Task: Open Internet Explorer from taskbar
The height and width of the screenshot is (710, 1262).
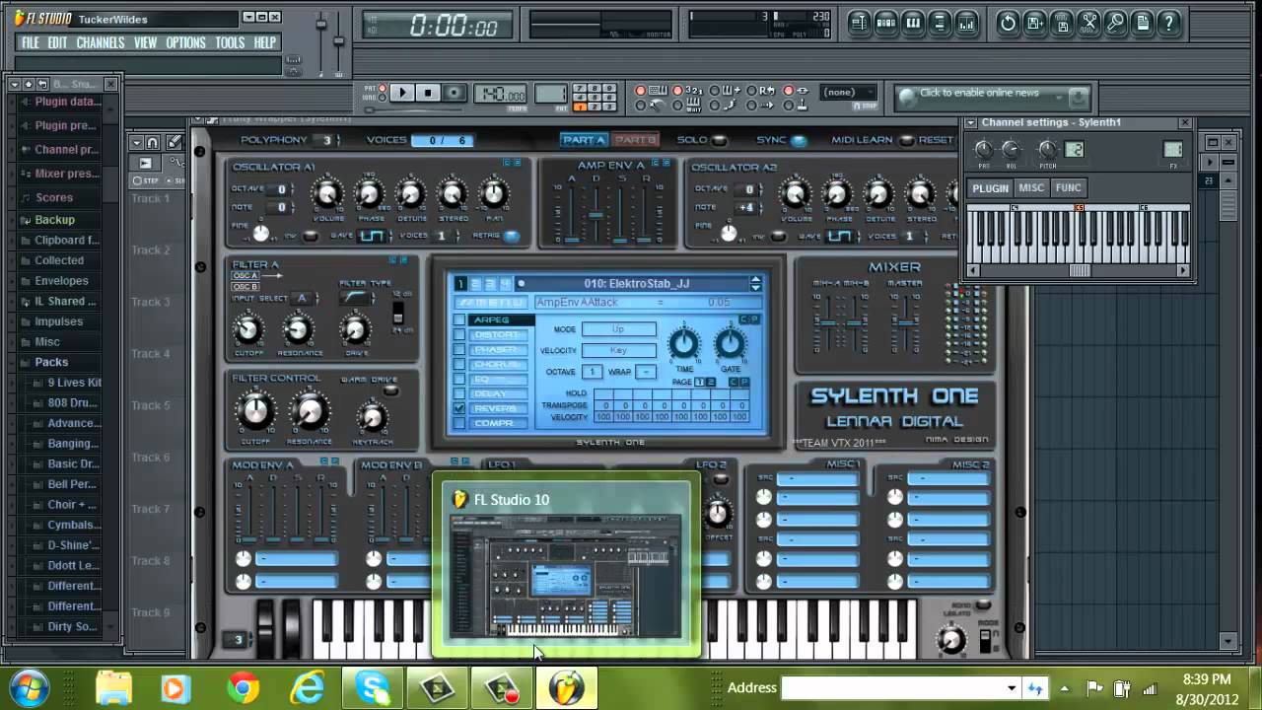Action: pos(307,687)
